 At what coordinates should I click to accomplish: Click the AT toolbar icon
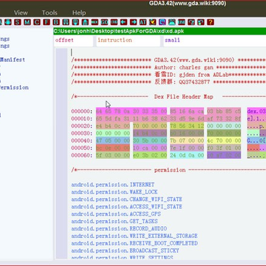[143, 22]
